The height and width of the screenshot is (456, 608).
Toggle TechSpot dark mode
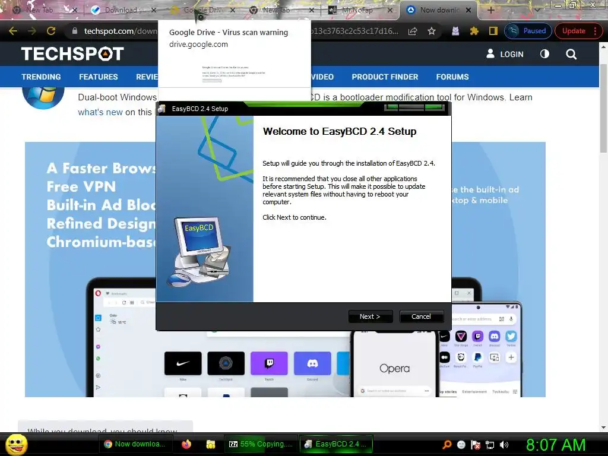pos(545,54)
